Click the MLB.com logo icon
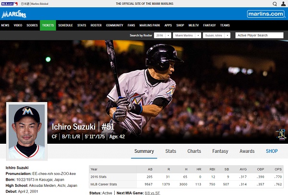Screen dimensions: 288x195 (10, 4)
